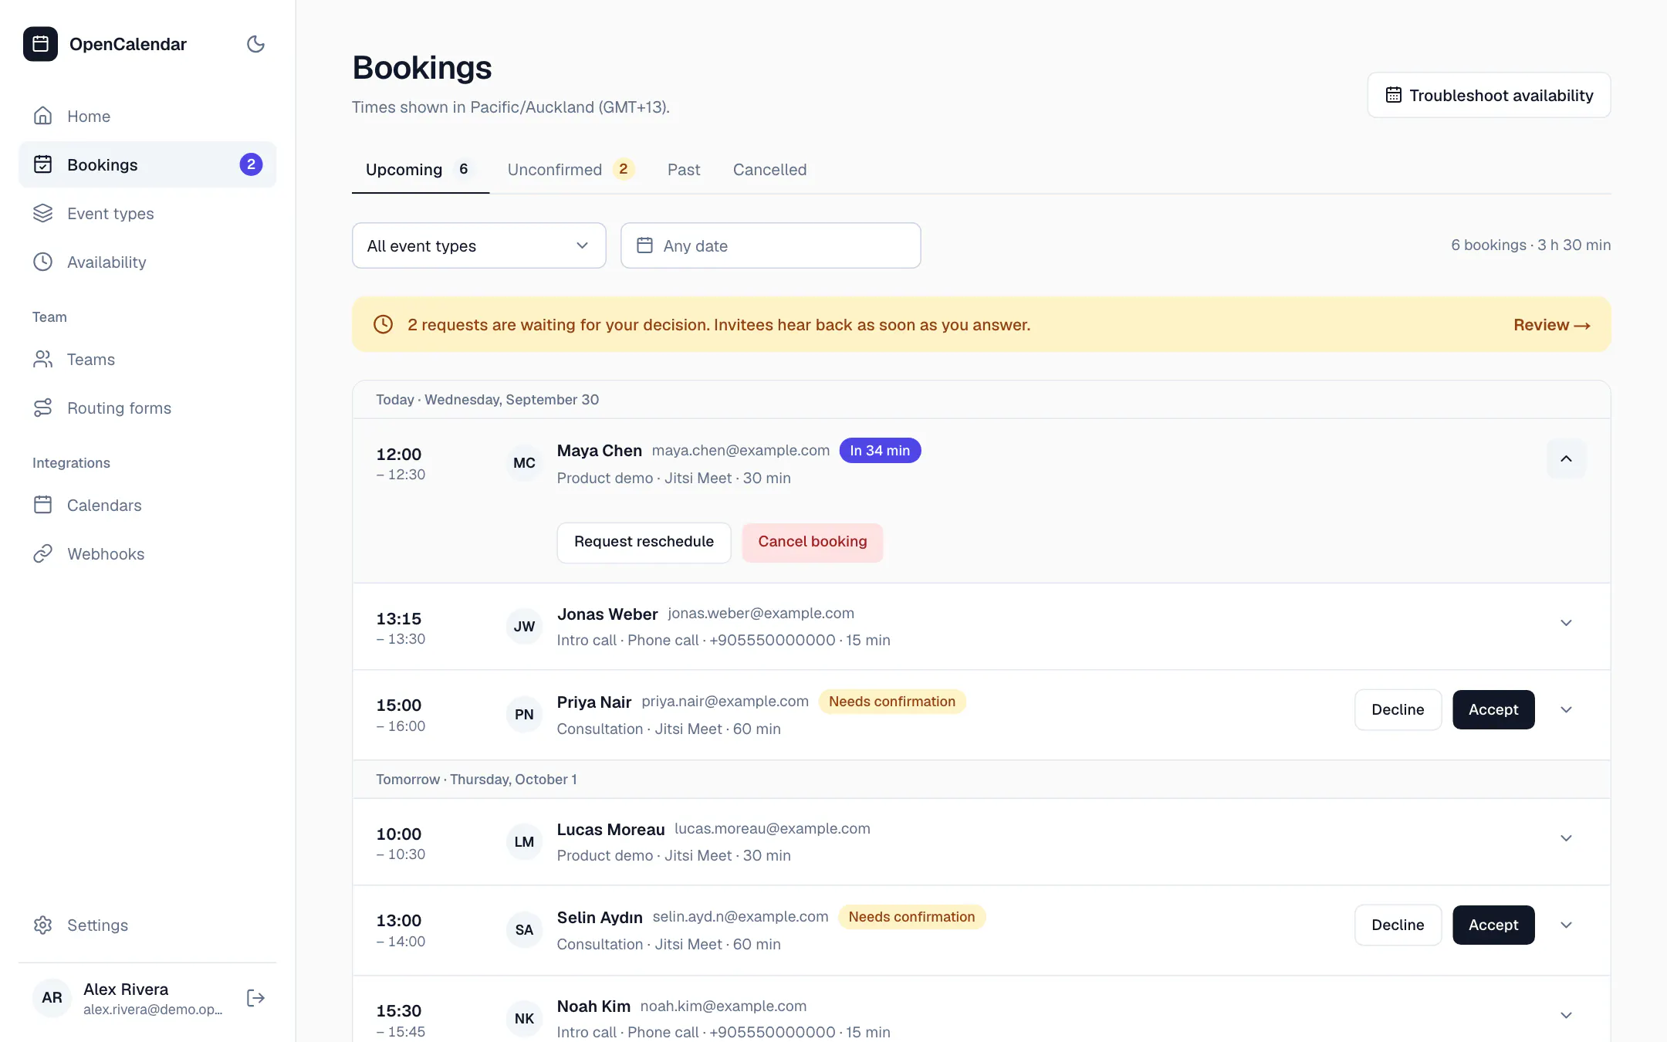Click the clock icon in yellow banner

click(x=383, y=324)
